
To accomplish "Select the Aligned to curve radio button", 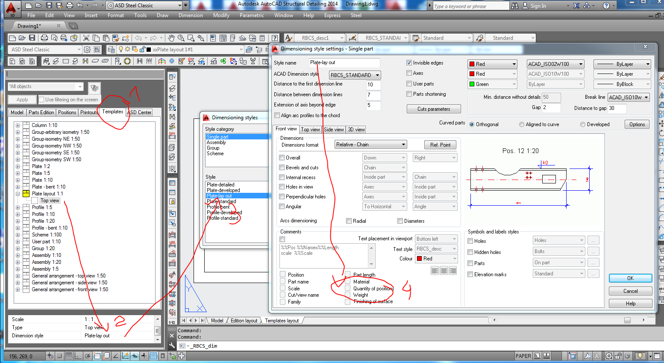I will click(x=521, y=124).
